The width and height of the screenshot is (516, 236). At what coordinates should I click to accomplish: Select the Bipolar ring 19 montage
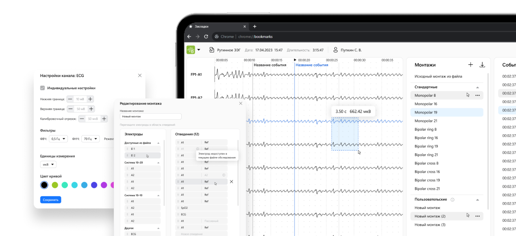click(x=447, y=146)
